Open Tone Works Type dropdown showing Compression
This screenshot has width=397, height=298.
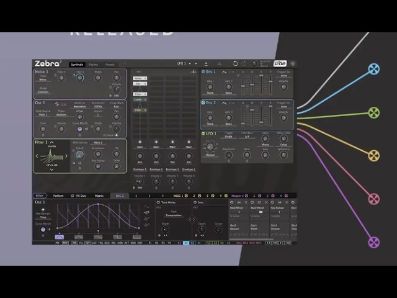(174, 215)
